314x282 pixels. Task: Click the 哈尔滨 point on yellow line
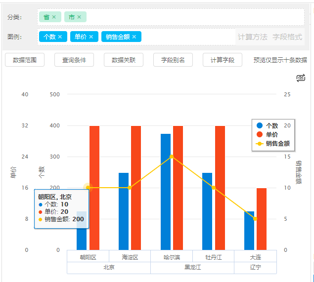pyautogui.click(x=172, y=157)
